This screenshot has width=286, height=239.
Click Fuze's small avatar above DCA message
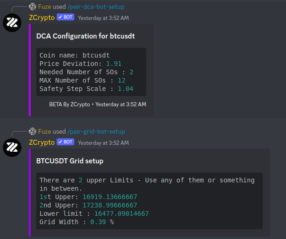[32, 7]
